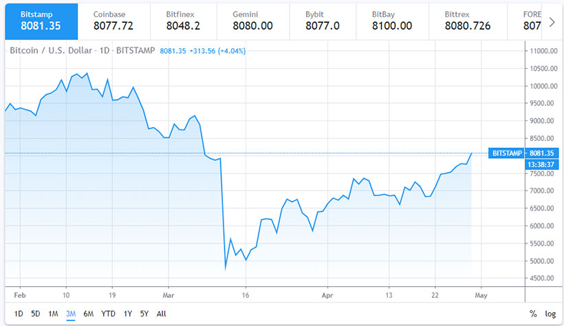Set chart range to 1D

[19, 314]
